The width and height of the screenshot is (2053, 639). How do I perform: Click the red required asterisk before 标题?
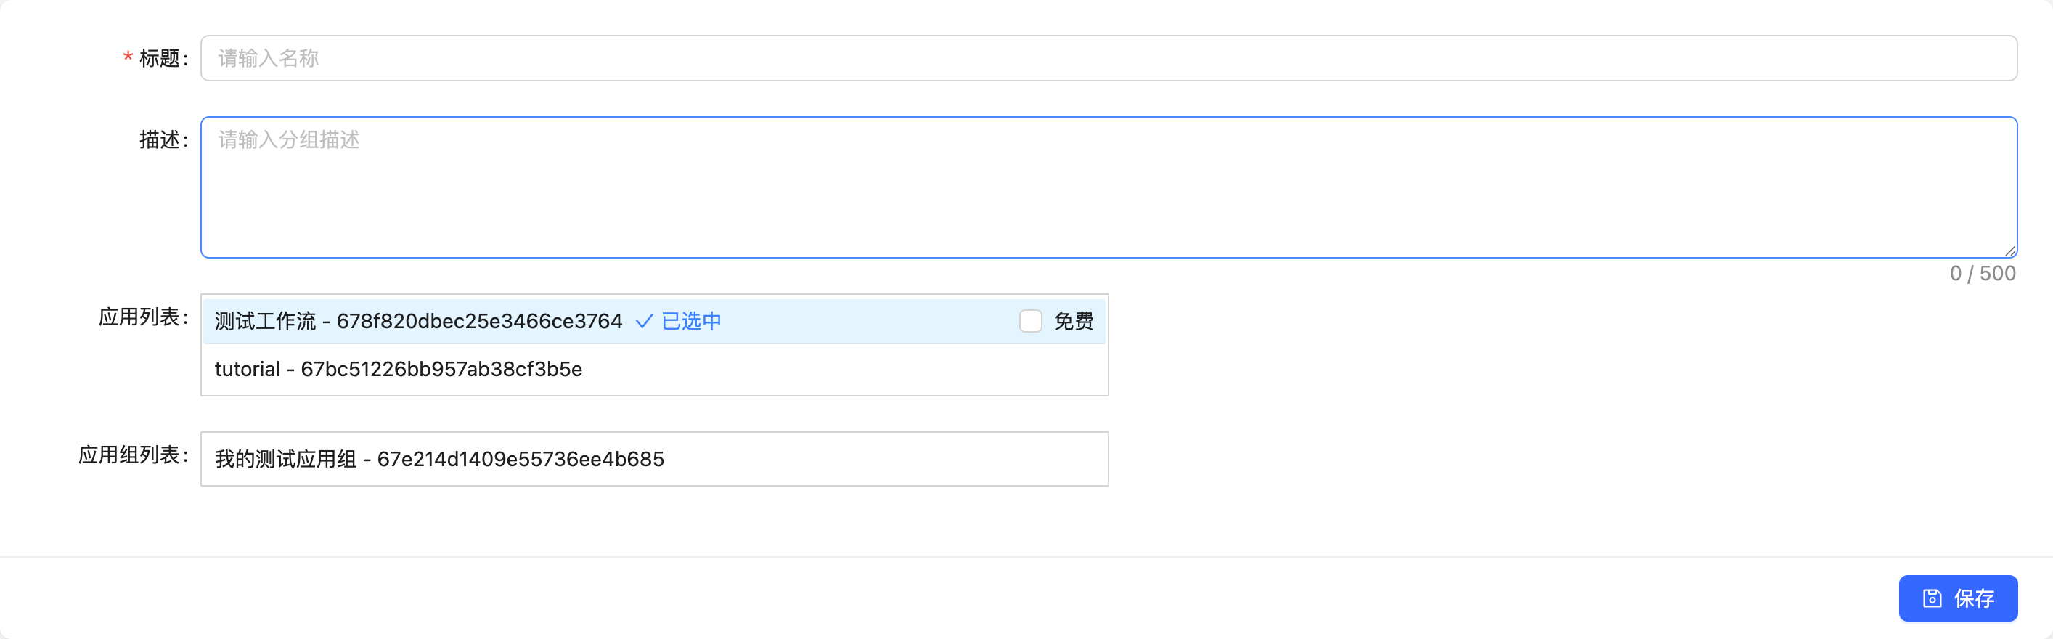point(128,57)
